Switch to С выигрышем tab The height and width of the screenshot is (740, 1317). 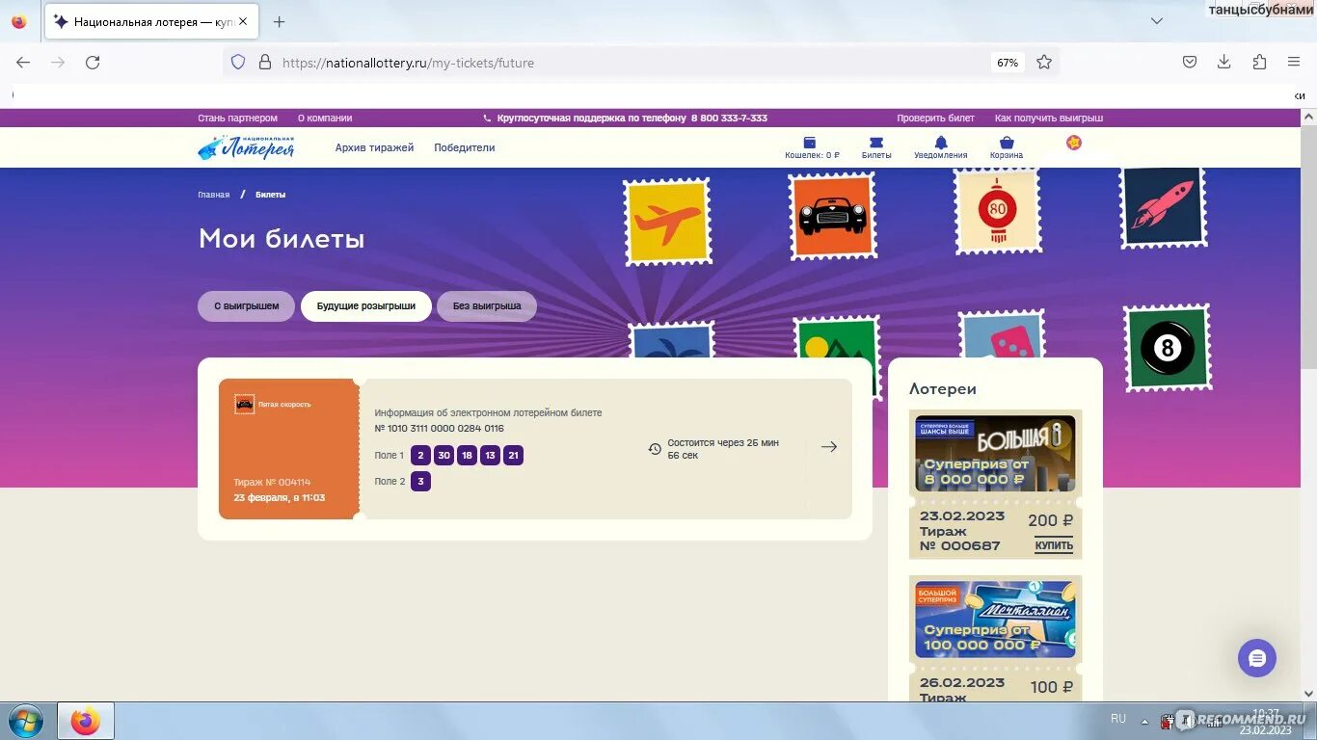[246, 306]
